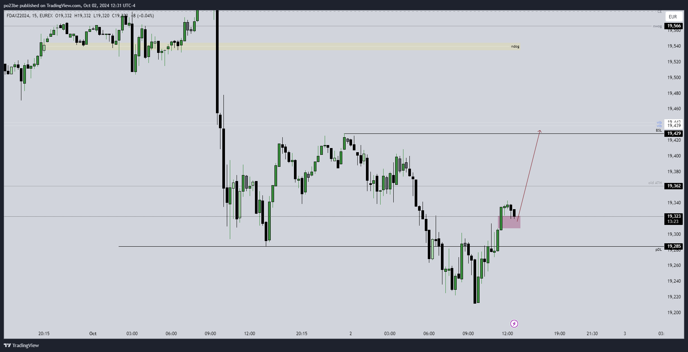Select the BSL horizontal line label
The height and width of the screenshot is (352, 688).
658,130
